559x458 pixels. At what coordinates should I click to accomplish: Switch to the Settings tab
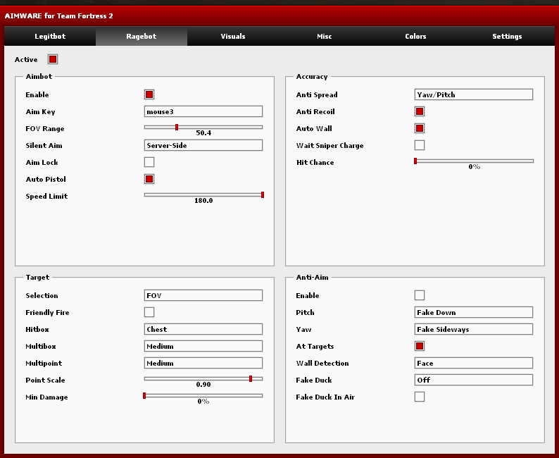click(508, 37)
